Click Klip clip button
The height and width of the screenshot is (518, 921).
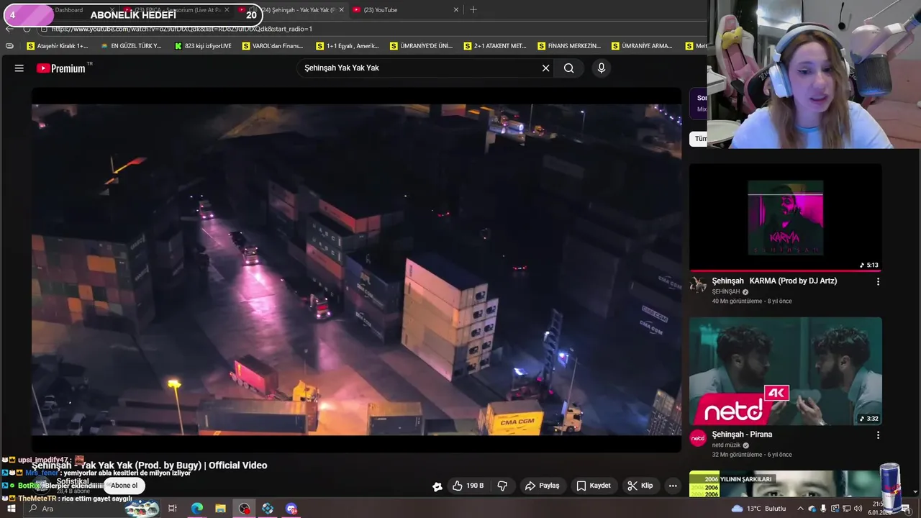pyautogui.click(x=640, y=486)
